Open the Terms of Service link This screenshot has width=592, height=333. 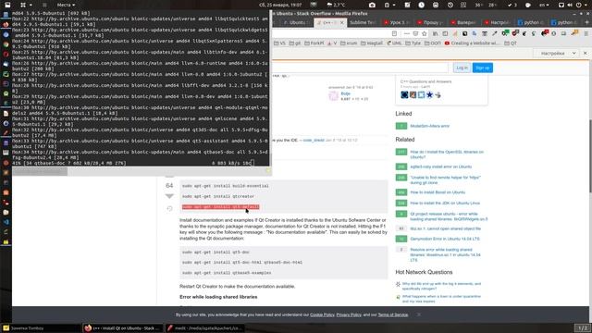pyautogui.click(x=392, y=314)
